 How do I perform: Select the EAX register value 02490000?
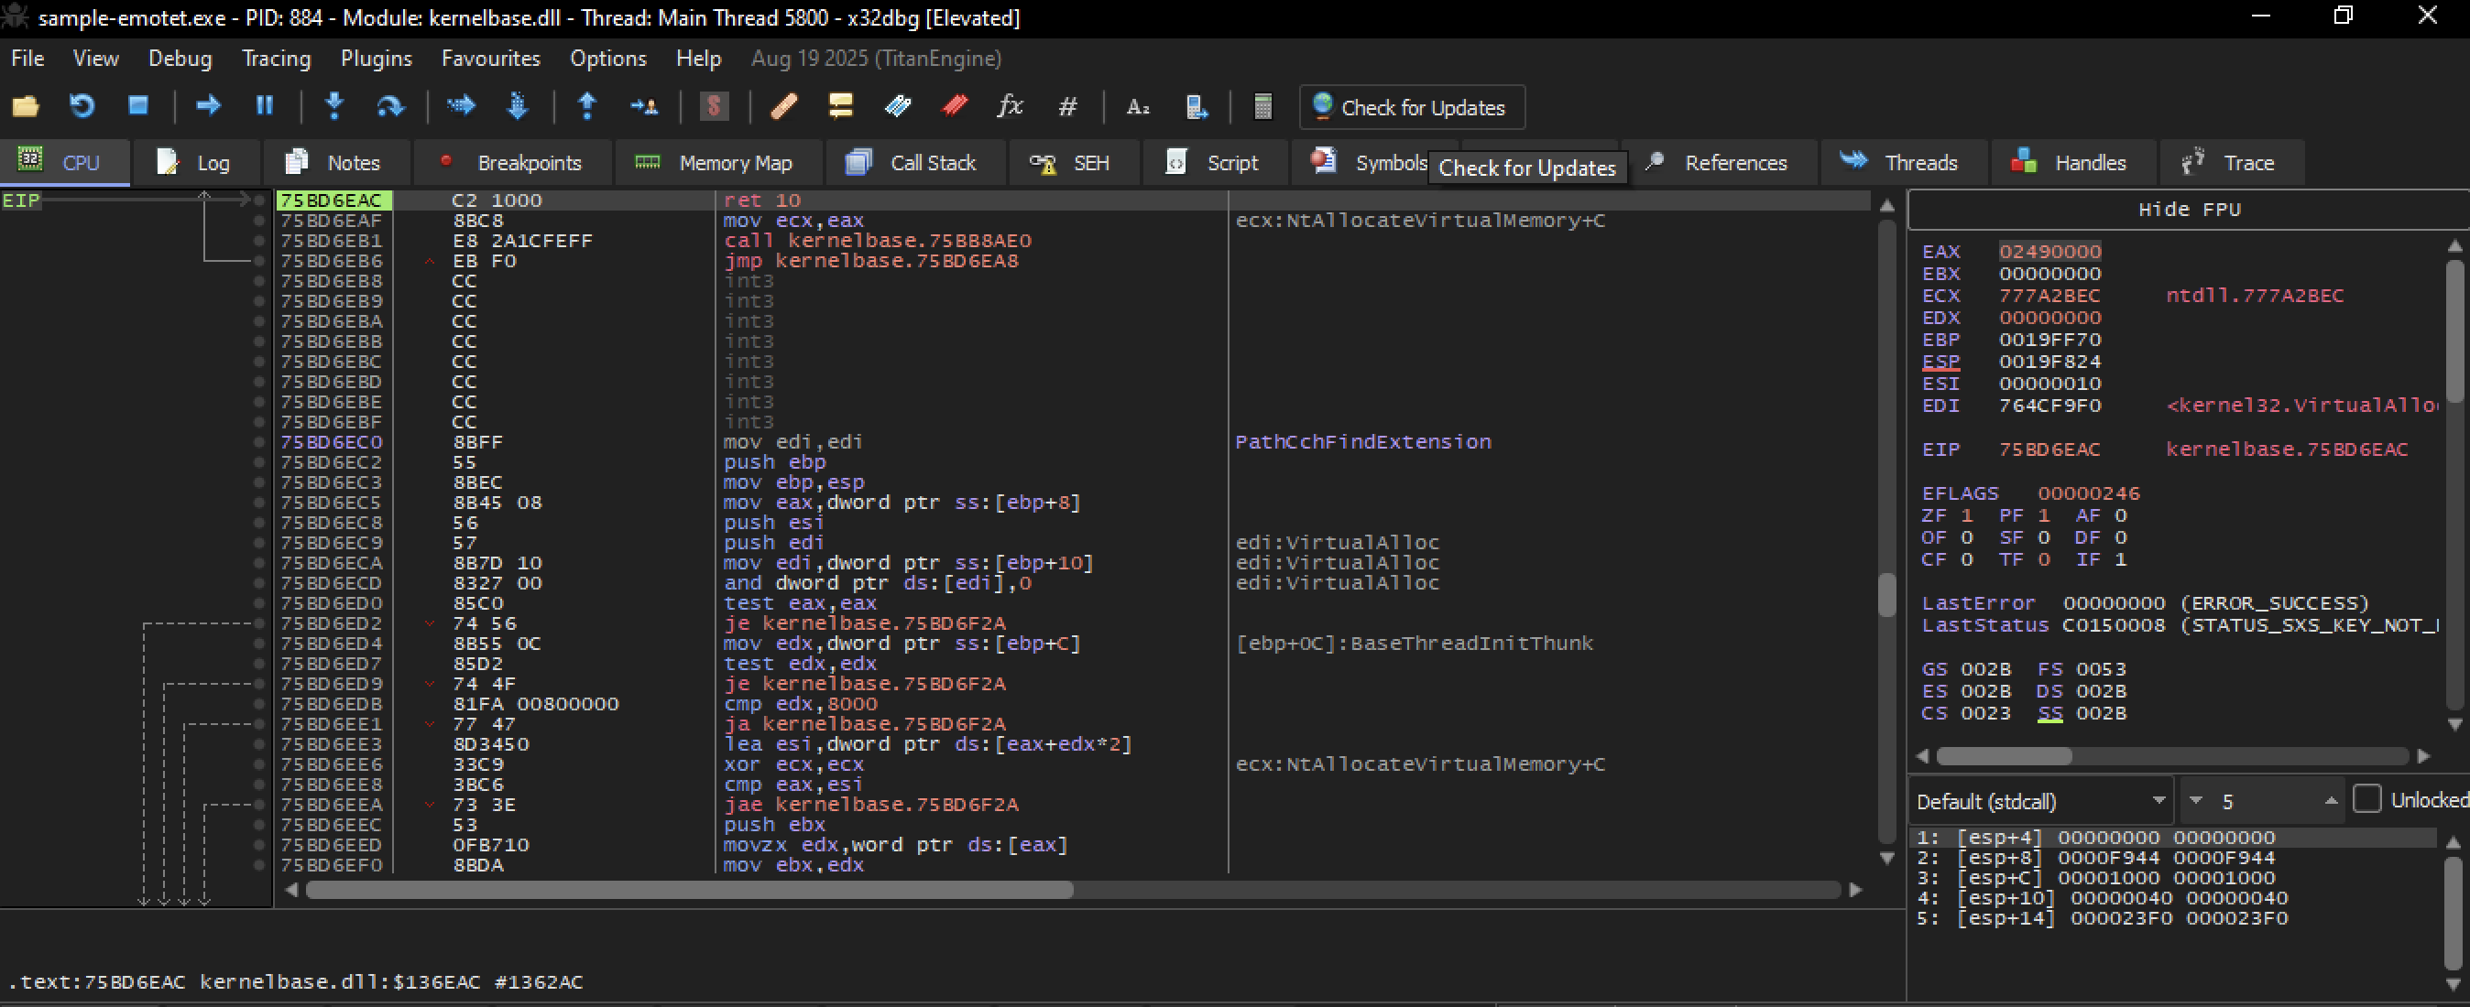click(x=2049, y=252)
